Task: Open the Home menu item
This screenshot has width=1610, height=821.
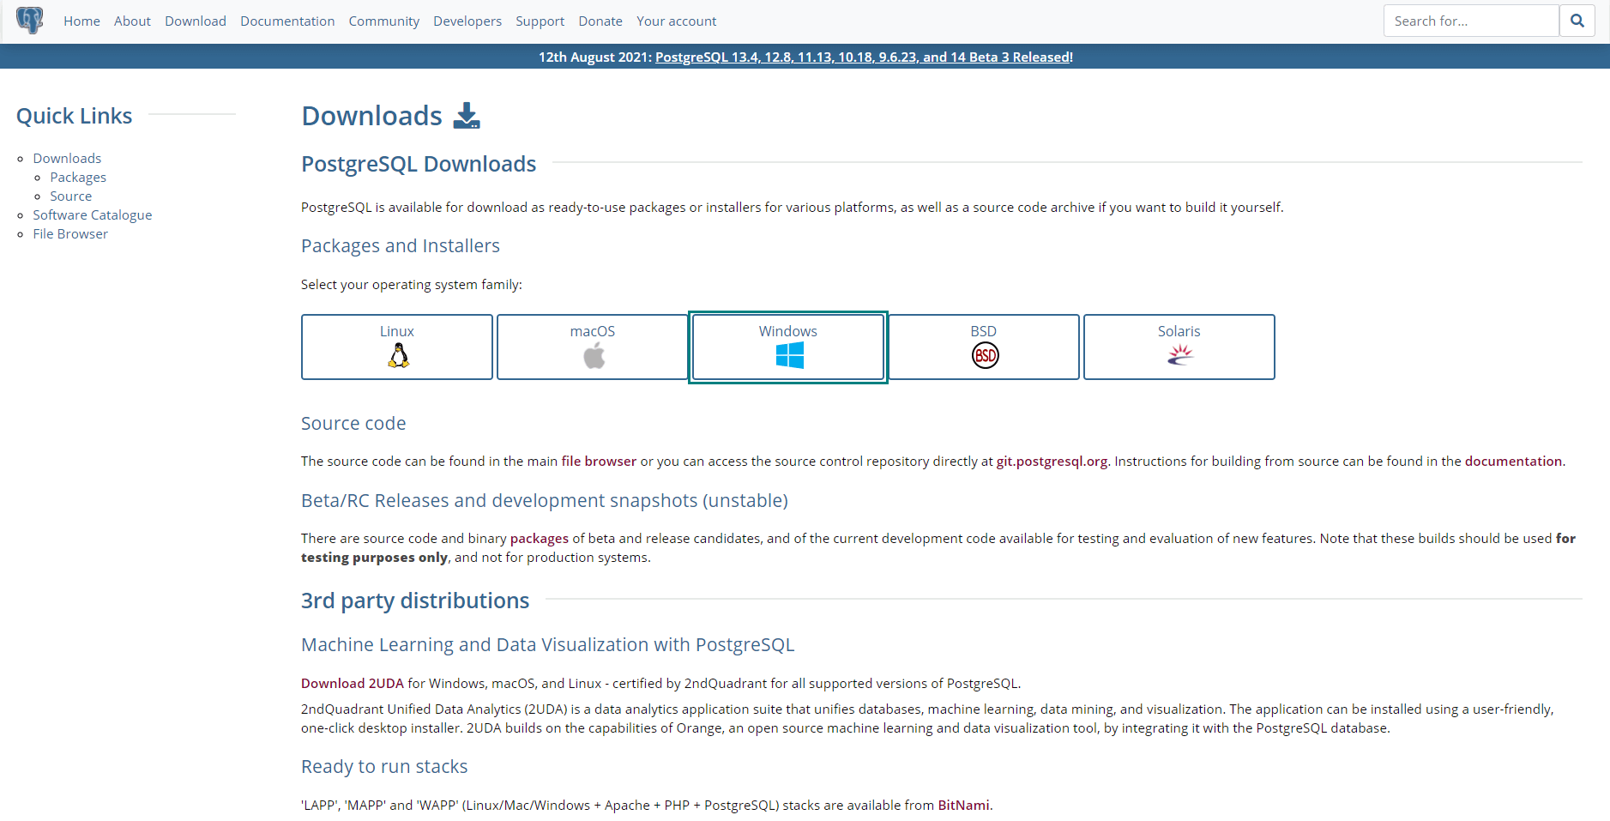Action: pyautogui.click(x=81, y=21)
